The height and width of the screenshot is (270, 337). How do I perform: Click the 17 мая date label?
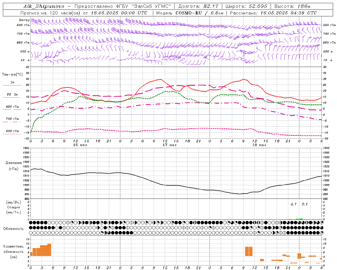169,145
